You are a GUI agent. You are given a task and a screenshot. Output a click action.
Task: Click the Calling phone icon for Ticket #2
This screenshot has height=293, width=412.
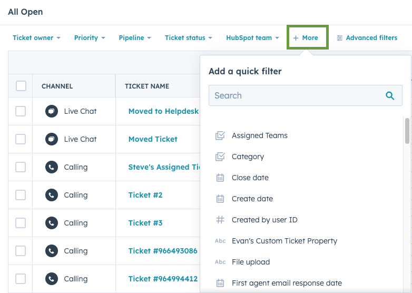[52, 195]
